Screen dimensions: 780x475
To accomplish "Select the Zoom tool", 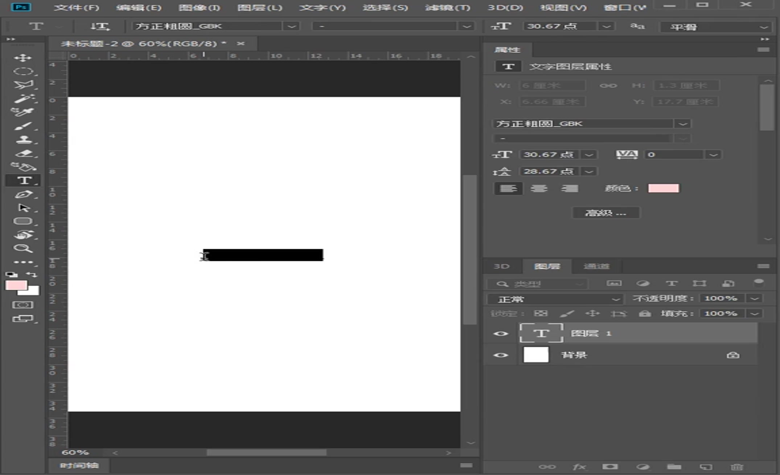I will pos(23,248).
